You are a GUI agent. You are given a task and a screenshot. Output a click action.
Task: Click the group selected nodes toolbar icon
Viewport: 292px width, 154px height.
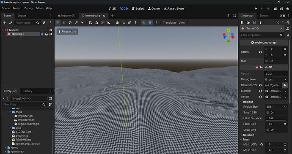102,23
